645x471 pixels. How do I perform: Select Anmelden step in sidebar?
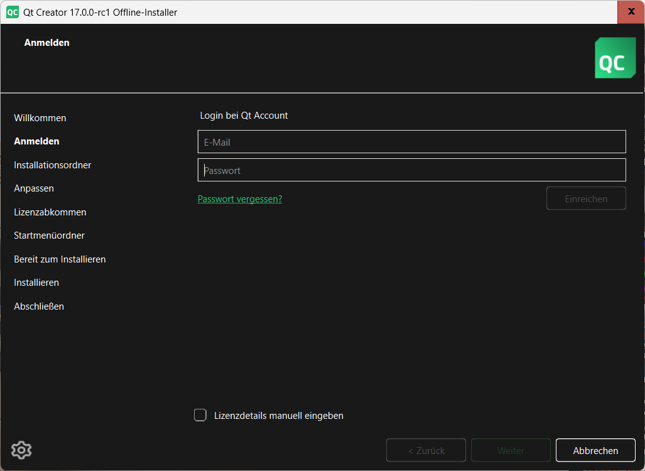point(36,141)
